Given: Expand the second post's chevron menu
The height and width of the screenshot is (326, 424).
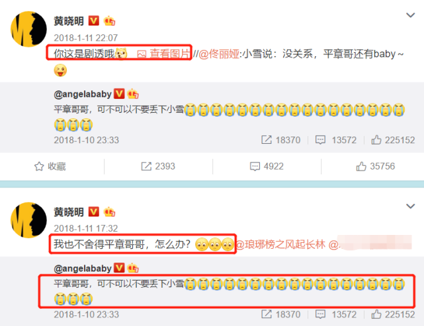Looking at the screenshot, I should (411, 206).
